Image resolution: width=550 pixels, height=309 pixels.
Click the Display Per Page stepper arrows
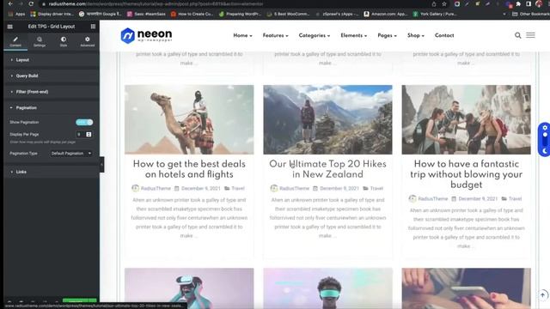89,134
